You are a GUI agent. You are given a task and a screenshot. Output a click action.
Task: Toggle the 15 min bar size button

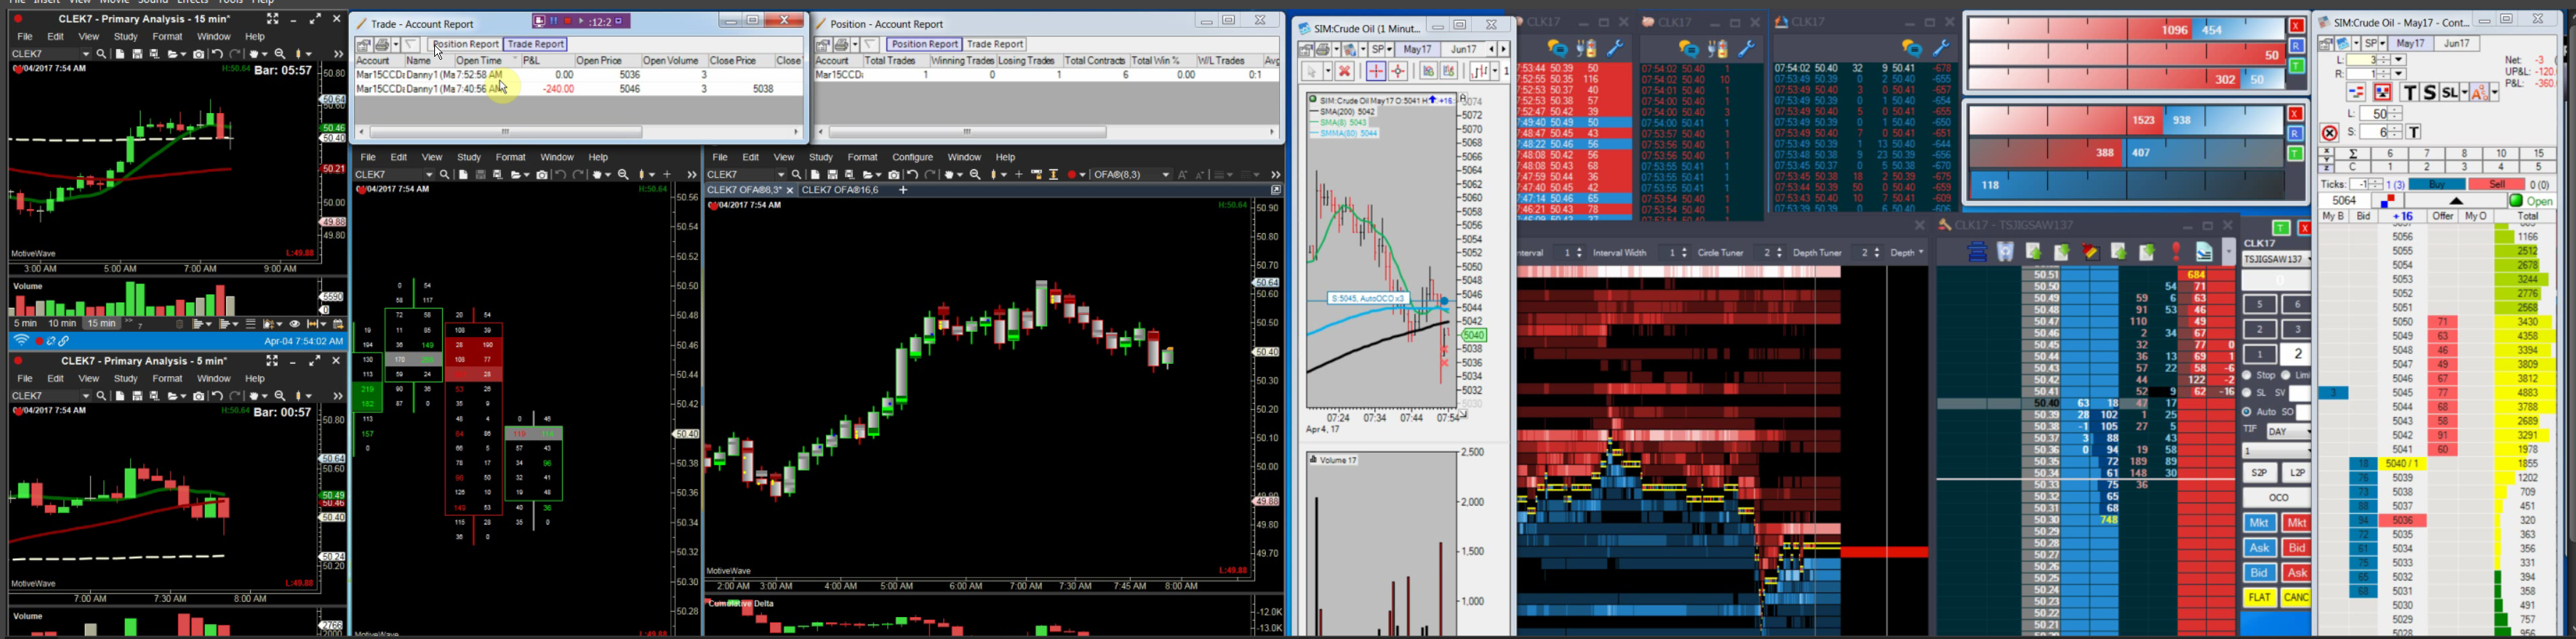pos(100,324)
